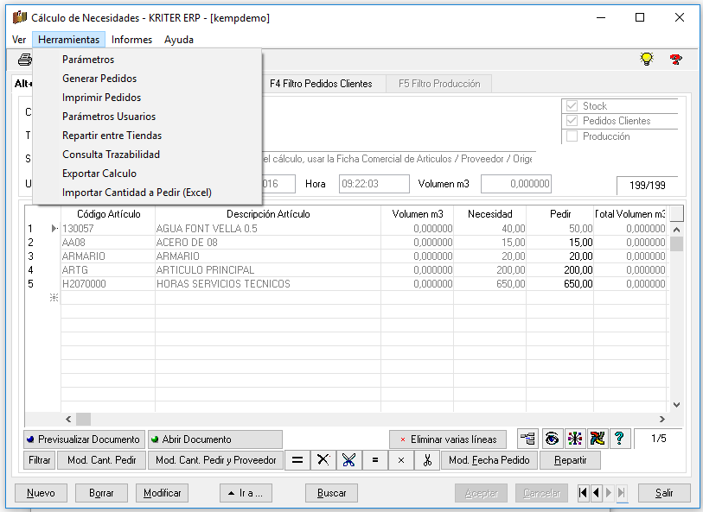This screenshot has height=512, width=703.
Task: Click the small black scissors button
Action: point(427,460)
